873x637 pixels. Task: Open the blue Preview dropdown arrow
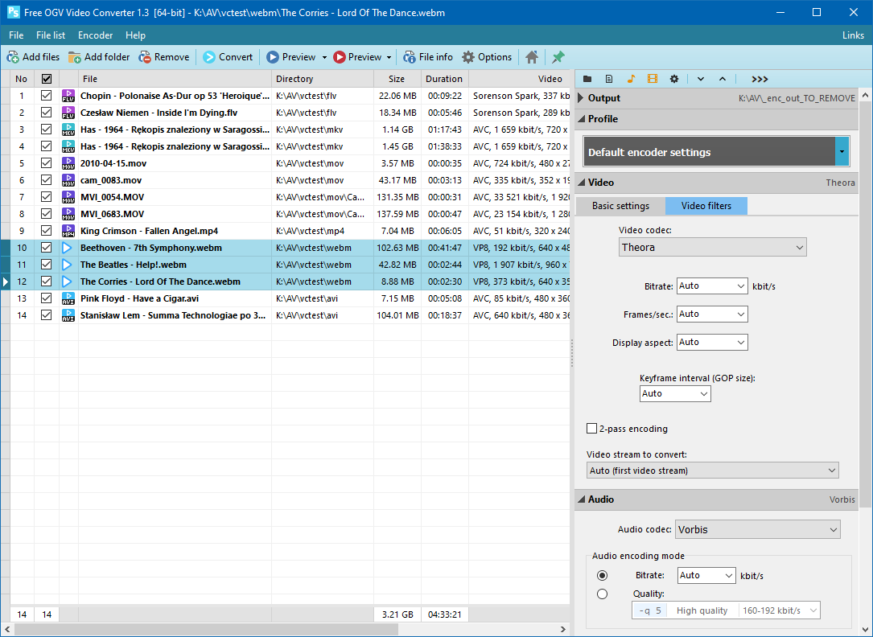point(324,57)
